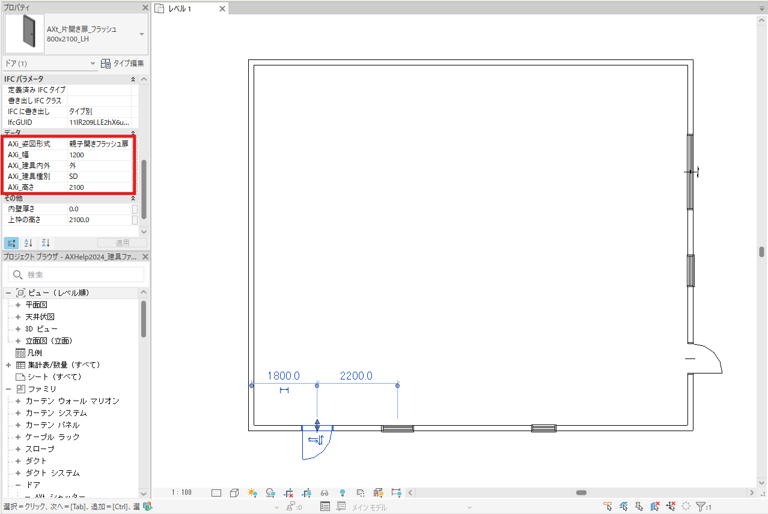
Task: Click the background processes spinner icon
Action: pyautogui.click(x=686, y=507)
